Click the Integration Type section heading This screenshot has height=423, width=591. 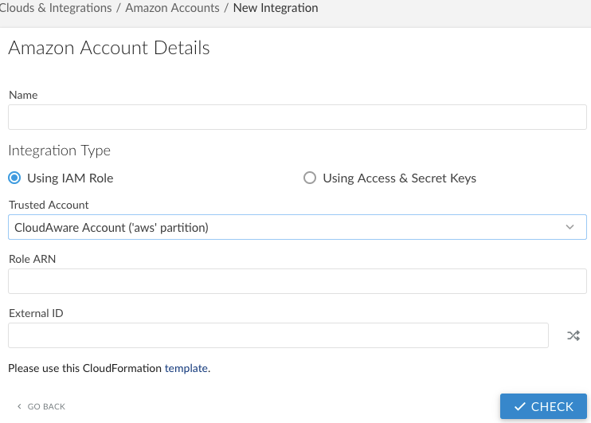coord(60,150)
